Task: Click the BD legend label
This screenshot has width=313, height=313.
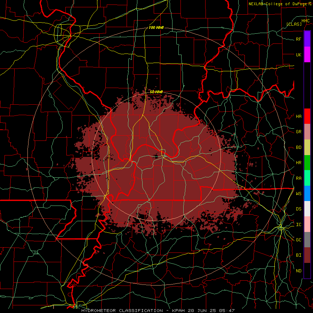Action: pos(298,147)
